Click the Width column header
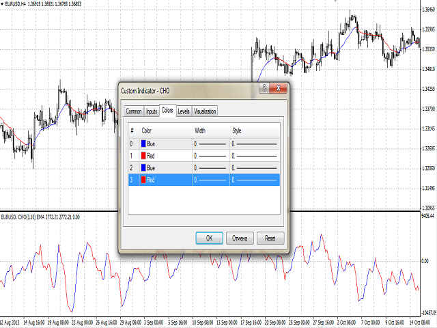This screenshot has height=328, width=437. pos(211,131)
